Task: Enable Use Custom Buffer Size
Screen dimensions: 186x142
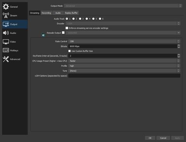Action: tap(69, 51)
